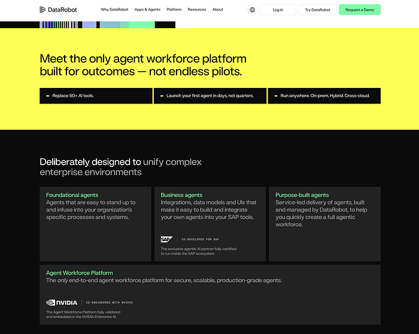The image size is (419, 334).
Task: Click the Try DataRobot button
Action: click(317, 10)
